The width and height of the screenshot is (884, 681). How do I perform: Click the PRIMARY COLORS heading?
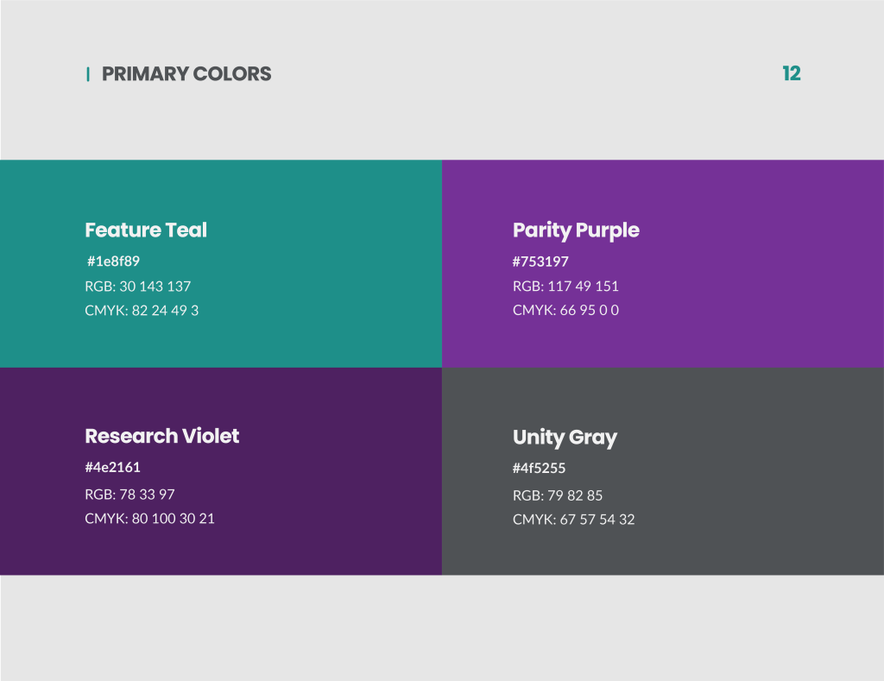186,74
